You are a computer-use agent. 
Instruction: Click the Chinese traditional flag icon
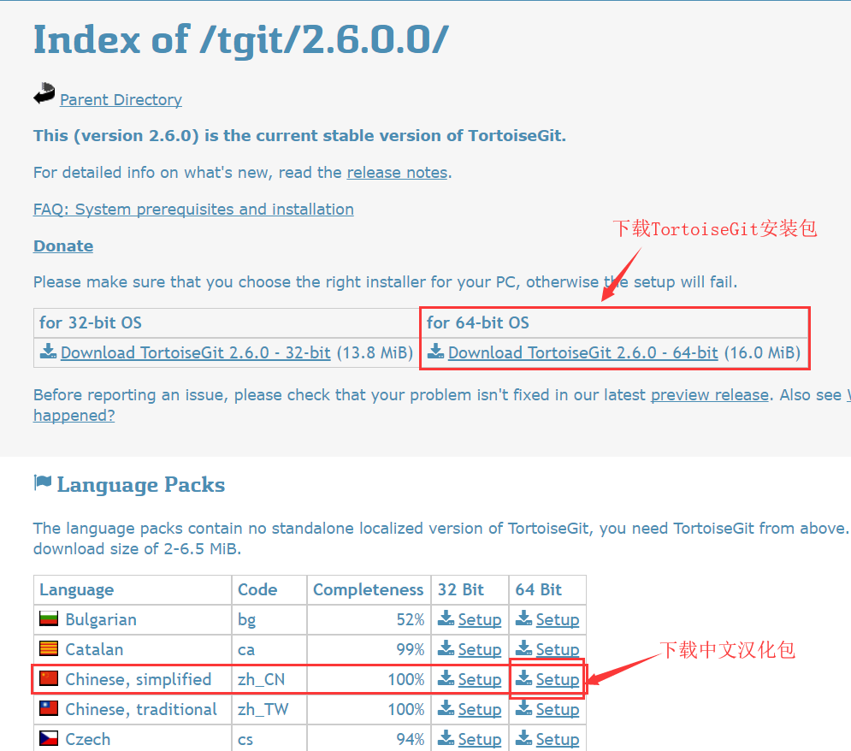tap(49, 708)
